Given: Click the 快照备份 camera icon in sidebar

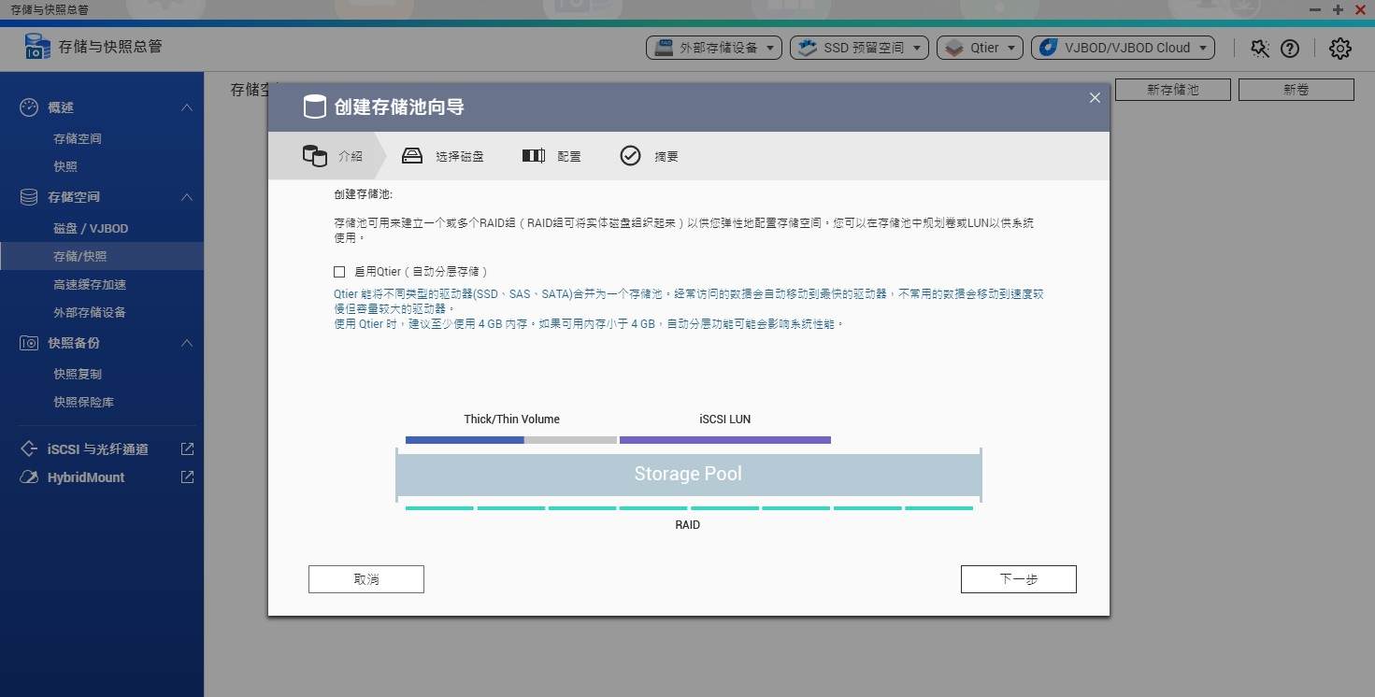Looking at the screenshot, I should tap(29, 343).
